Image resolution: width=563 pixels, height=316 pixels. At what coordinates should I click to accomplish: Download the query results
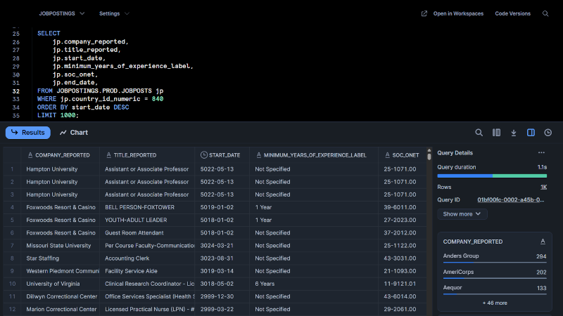[x=514, y=133]
